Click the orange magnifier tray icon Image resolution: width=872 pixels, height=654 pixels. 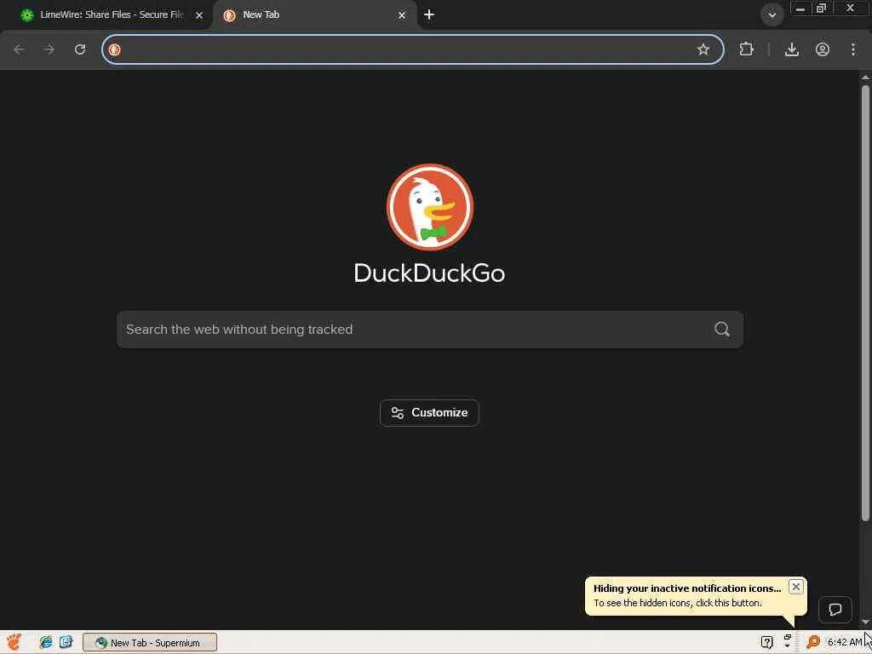(813, 642)
